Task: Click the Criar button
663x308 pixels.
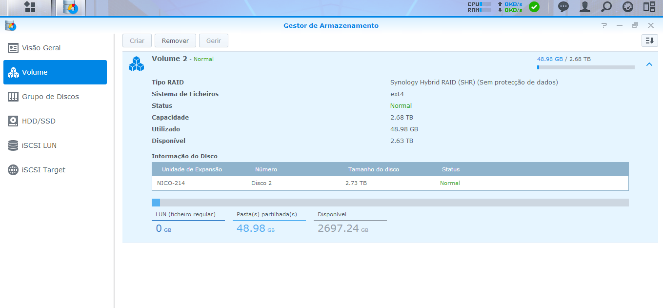Action: click(x=137, y=41)
